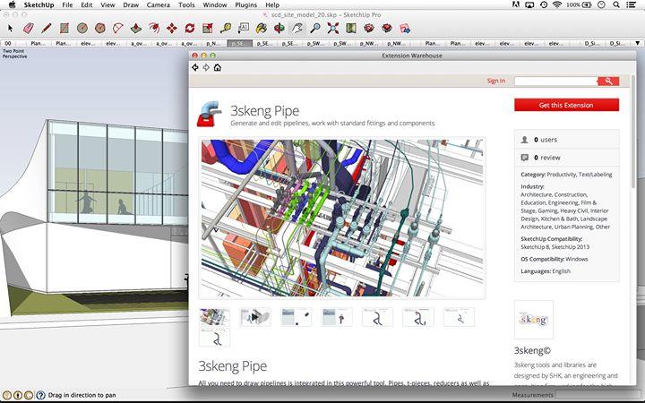The height and width of the screenshot is (403, 645).
Task: Pick the Paint Bucket tool
Action: pyautogui.click(x=262, y=29)
